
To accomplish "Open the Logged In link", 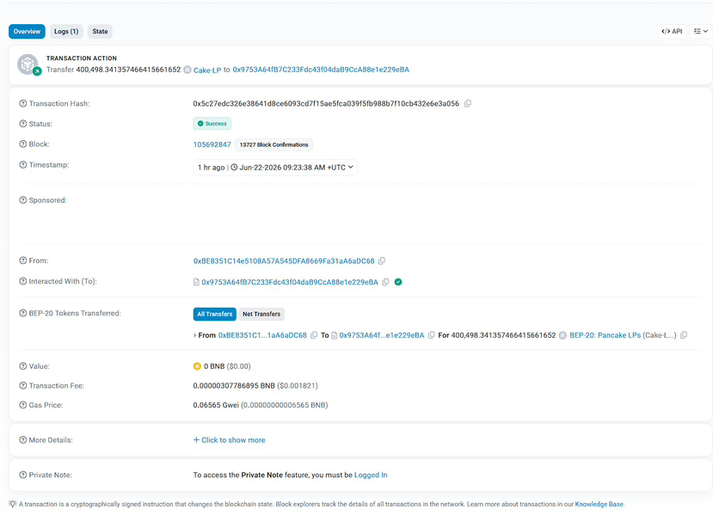I will (371, 475).
